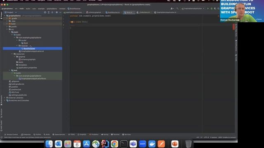Image resolution: width=264 pixels, height=148 pixels.
Task: Open Endpoints tool window
Action: point(26,134)
